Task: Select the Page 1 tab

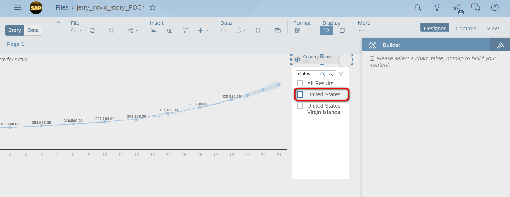Action: click(16, 44)
